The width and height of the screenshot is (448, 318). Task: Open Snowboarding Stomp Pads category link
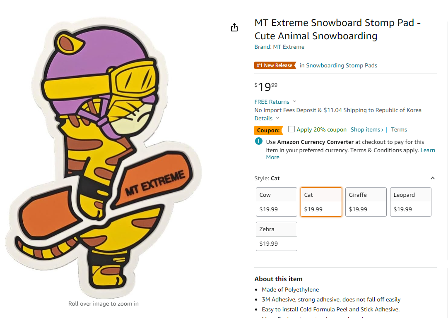[x=338, y=65]
